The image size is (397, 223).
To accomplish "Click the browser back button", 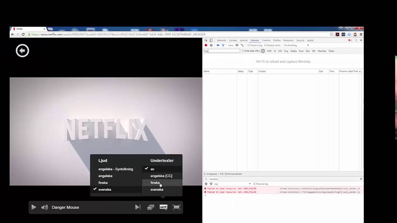I will pos(12,34).
